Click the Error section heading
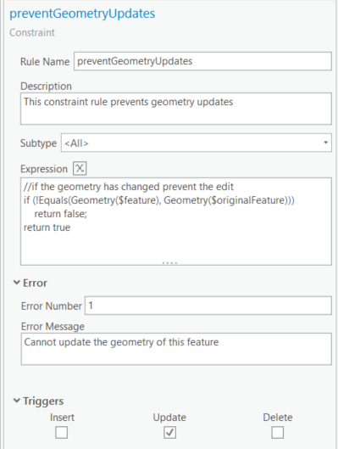 [x=35, y=283]
